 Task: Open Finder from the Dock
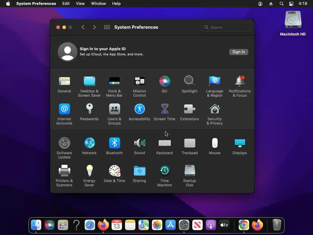[x=36, y=225]
